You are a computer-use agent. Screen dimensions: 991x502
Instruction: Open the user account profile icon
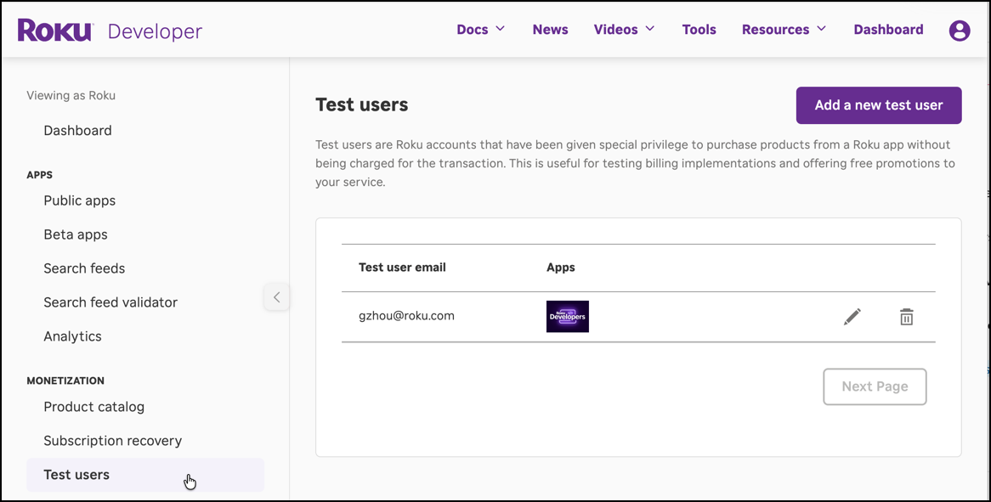(960, 31)
